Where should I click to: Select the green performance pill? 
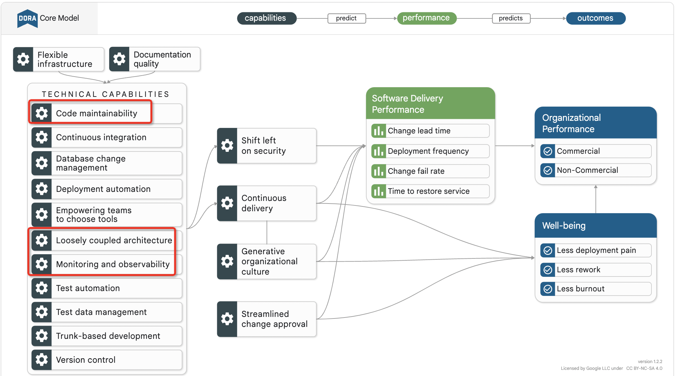(x=426, y=18)
